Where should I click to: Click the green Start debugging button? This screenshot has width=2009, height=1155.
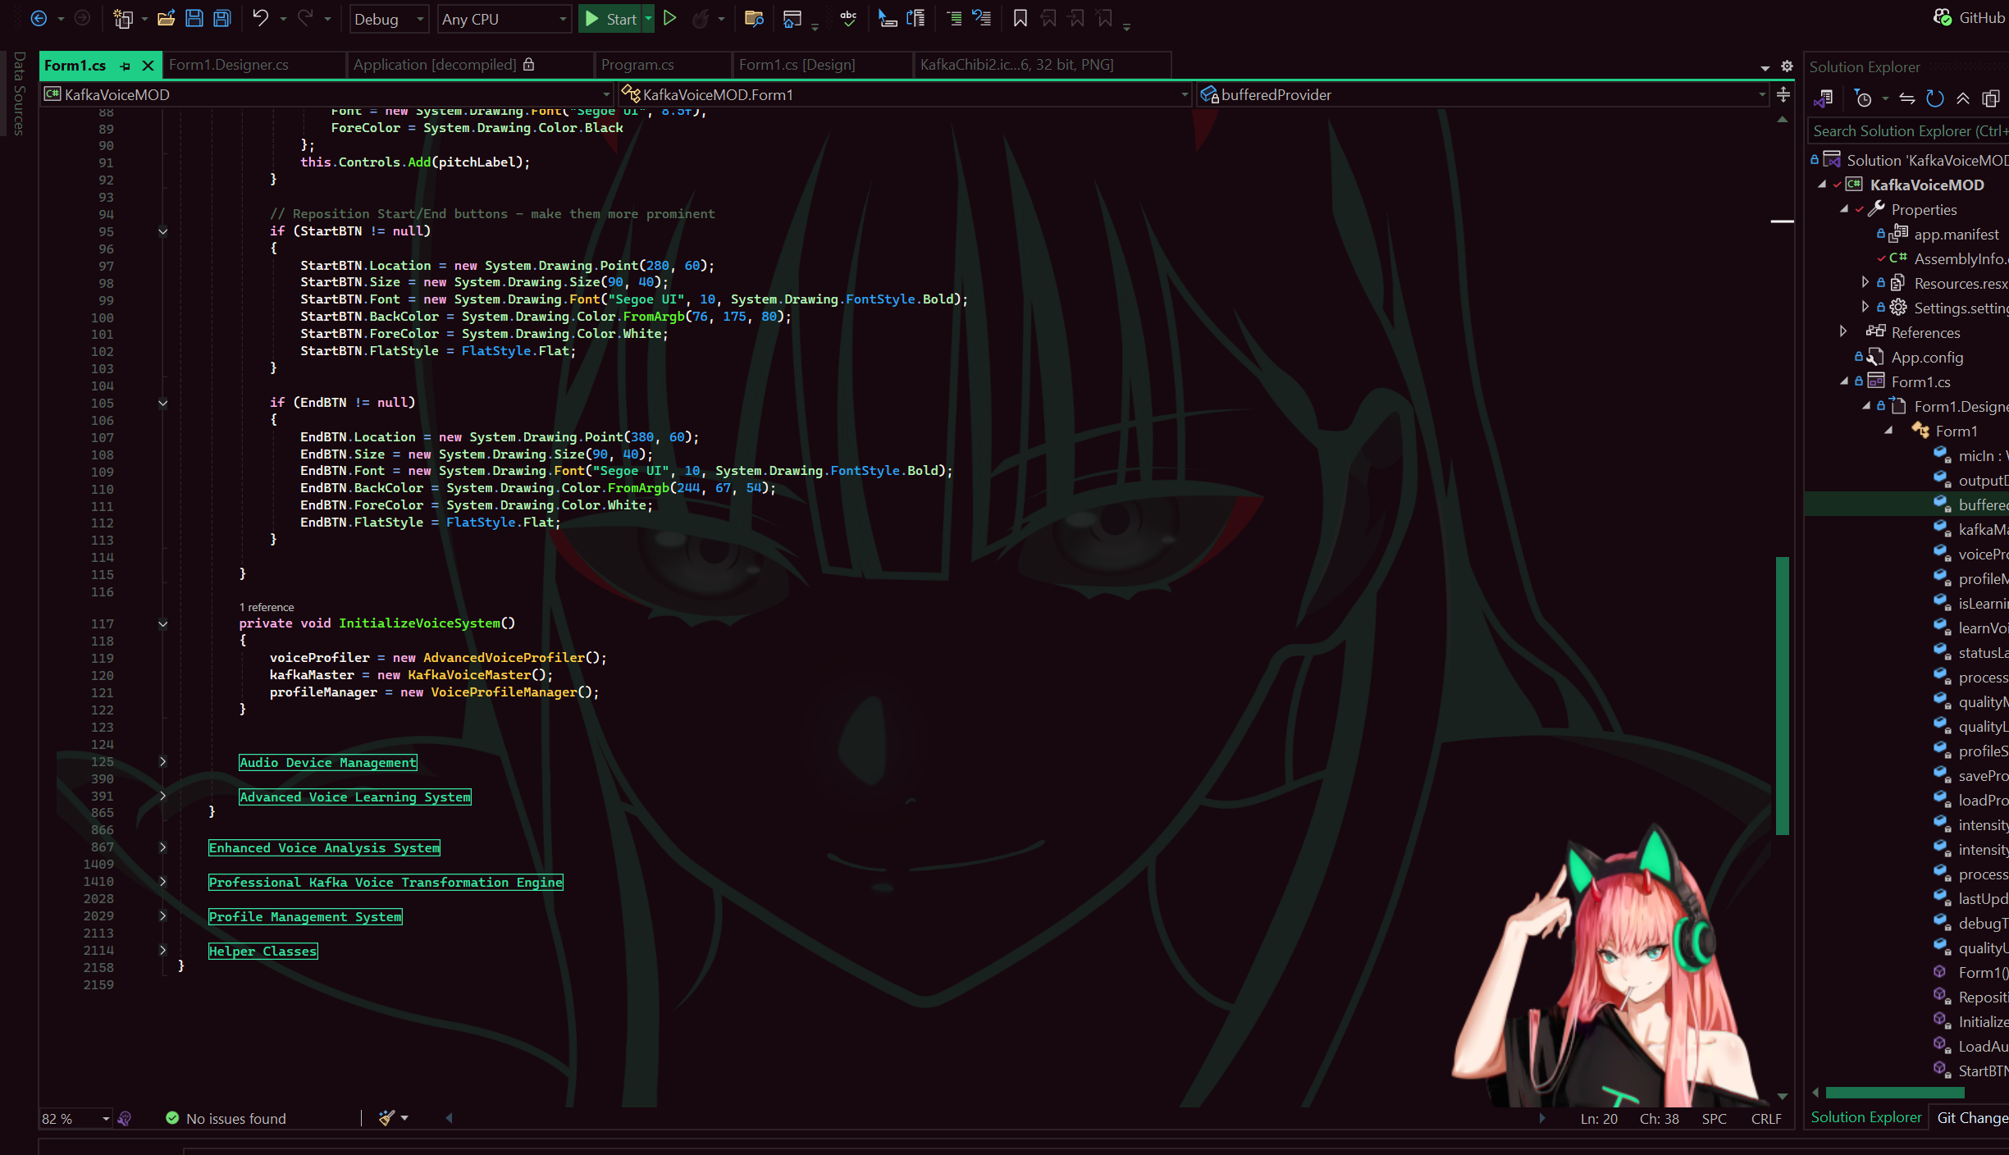pos(611,19)
